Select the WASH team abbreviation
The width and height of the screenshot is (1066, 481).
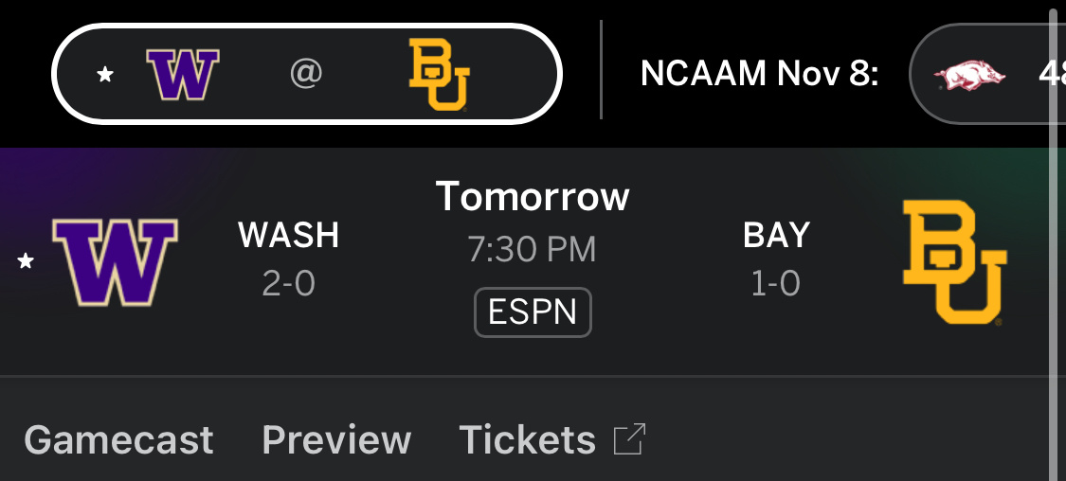[x=289, y=235]
